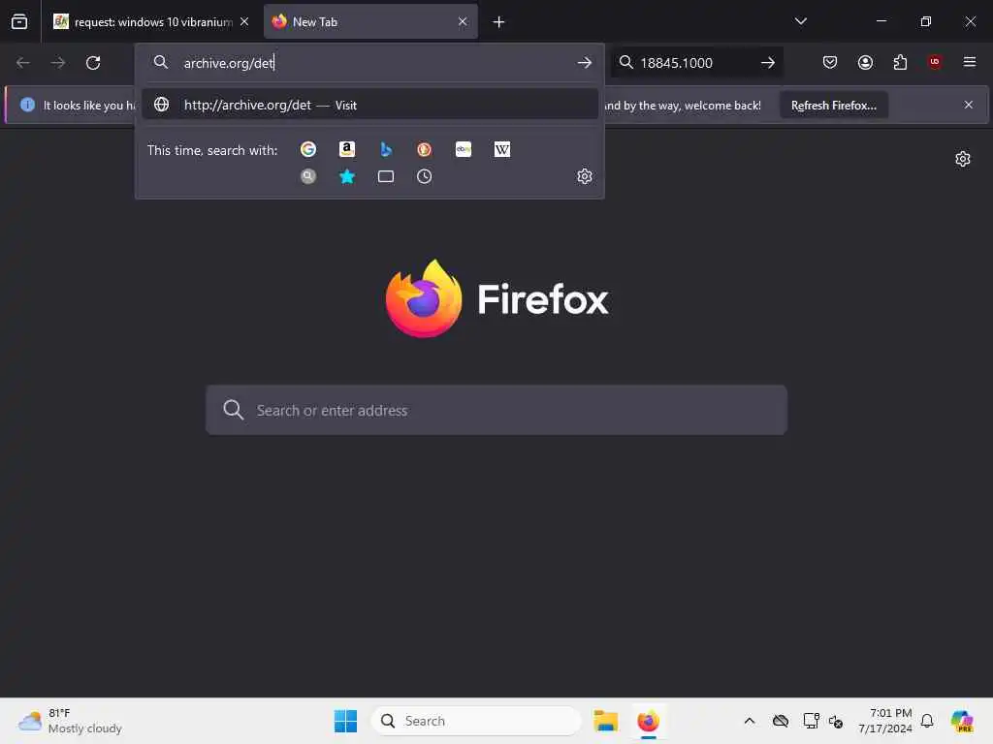
Task: Click the Firefox taskbar icon
Action: point(648,721)
